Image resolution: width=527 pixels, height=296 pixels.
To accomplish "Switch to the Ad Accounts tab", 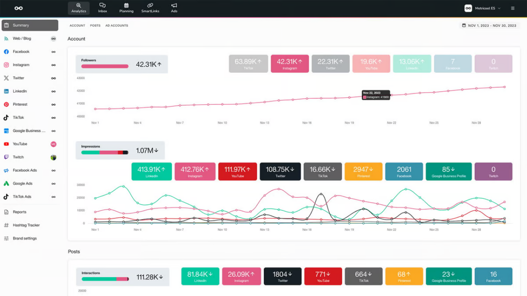I will point(117,25).
